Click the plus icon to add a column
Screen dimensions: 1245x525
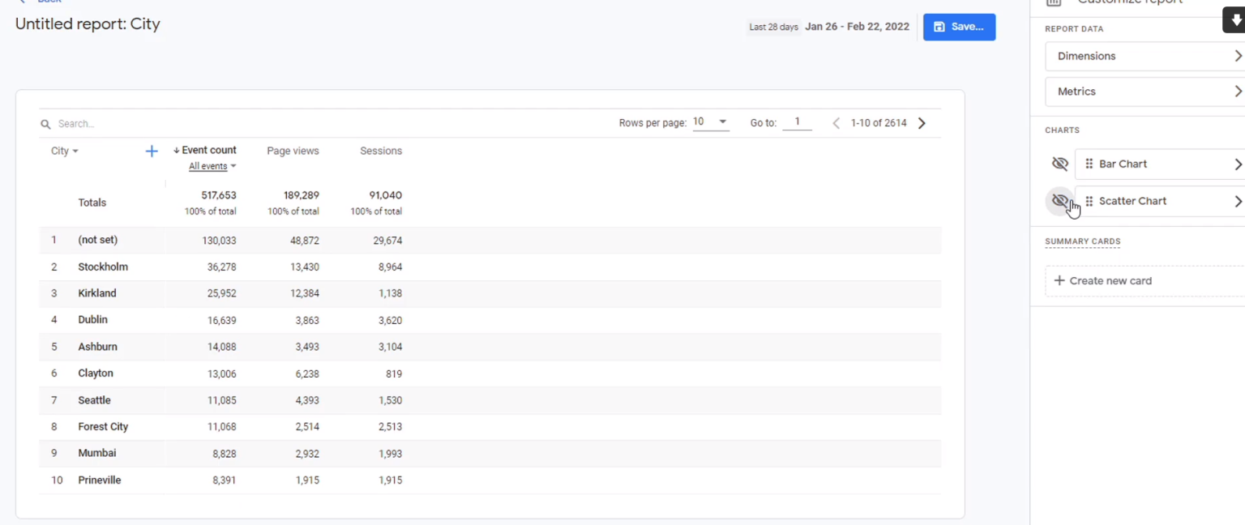[x=151, y=151]
